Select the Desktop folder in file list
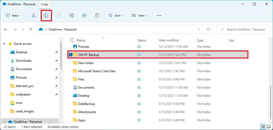 158,95
